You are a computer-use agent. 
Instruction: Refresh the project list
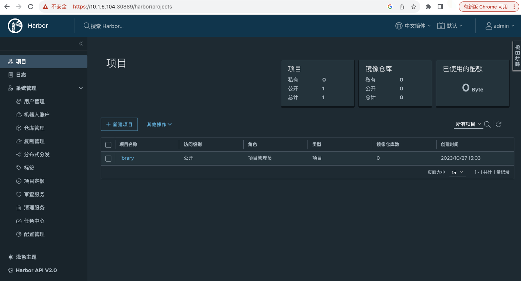[x=499, y=124]
